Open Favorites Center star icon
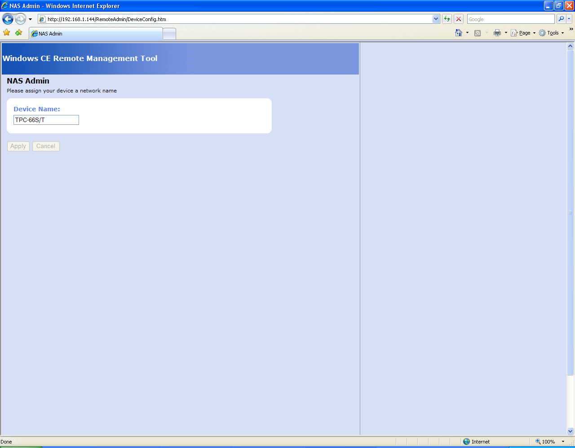Image resolution: width=575 pixels, height=448 pixels. point(7,33)
